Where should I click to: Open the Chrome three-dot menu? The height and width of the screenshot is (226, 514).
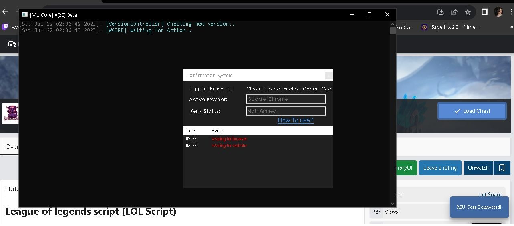pos(512,12)
